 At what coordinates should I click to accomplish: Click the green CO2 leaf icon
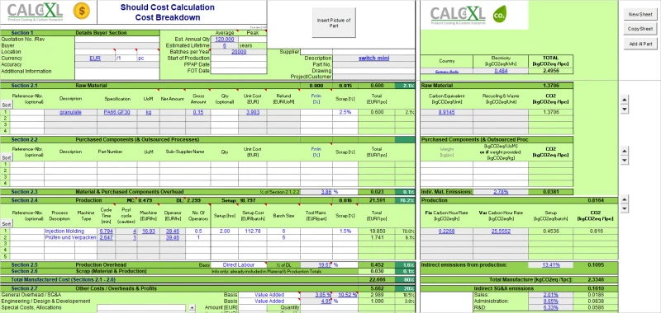(x=500, y=15)
